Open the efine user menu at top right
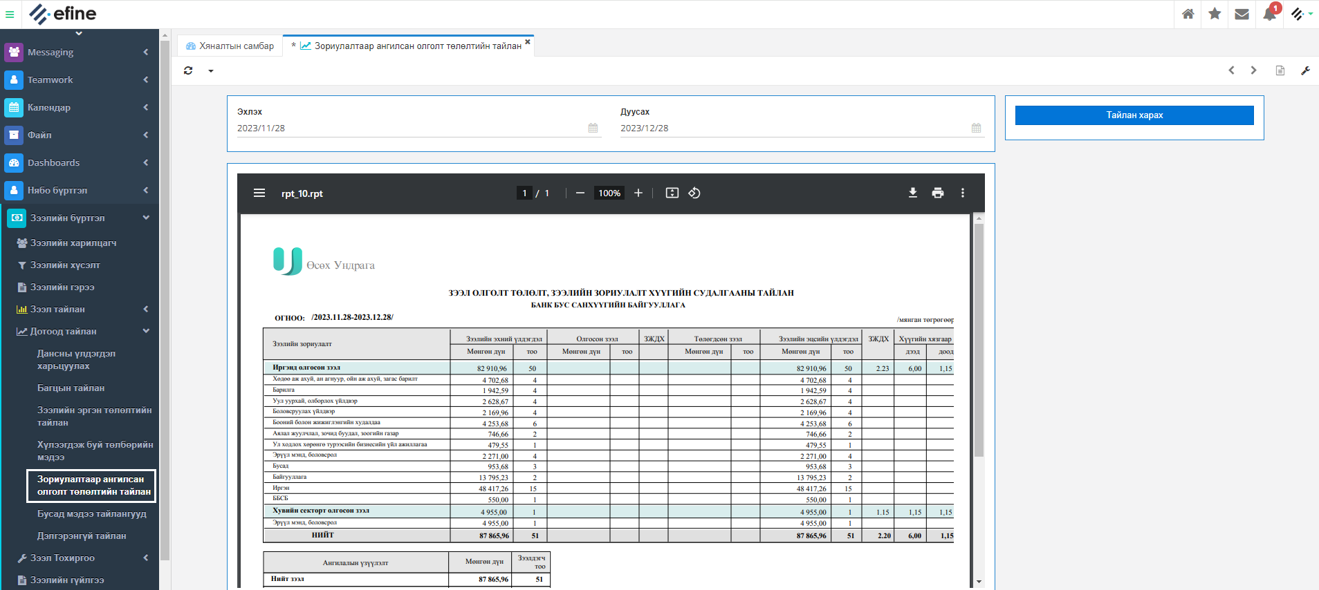Viewport: 1319px width, 590px height. coord(1301,14)
